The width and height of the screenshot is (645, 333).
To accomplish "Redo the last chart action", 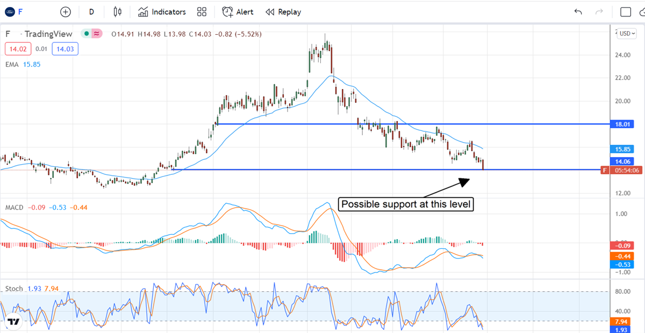I will [x=599, y=12].
